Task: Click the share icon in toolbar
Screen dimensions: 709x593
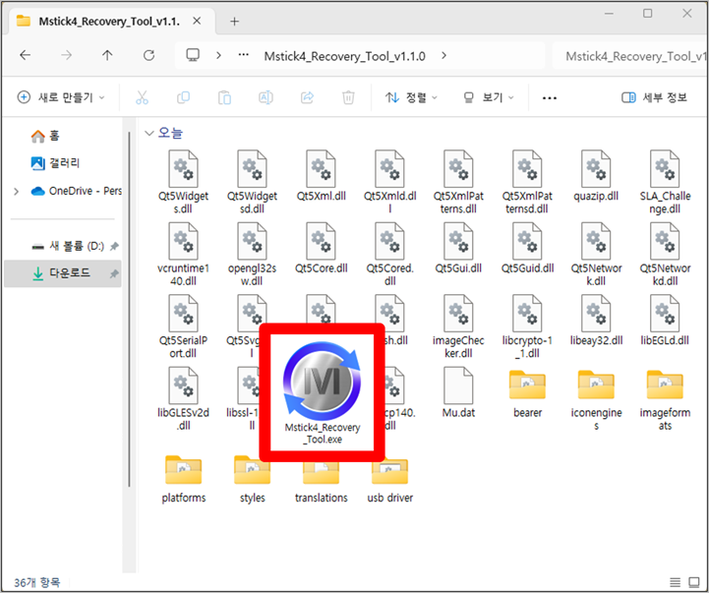Action: coord(306,97)
